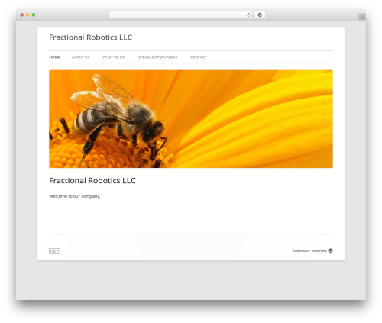Click the browser address bar field
The image size is (382, 323).
click(x=181, y=15)
